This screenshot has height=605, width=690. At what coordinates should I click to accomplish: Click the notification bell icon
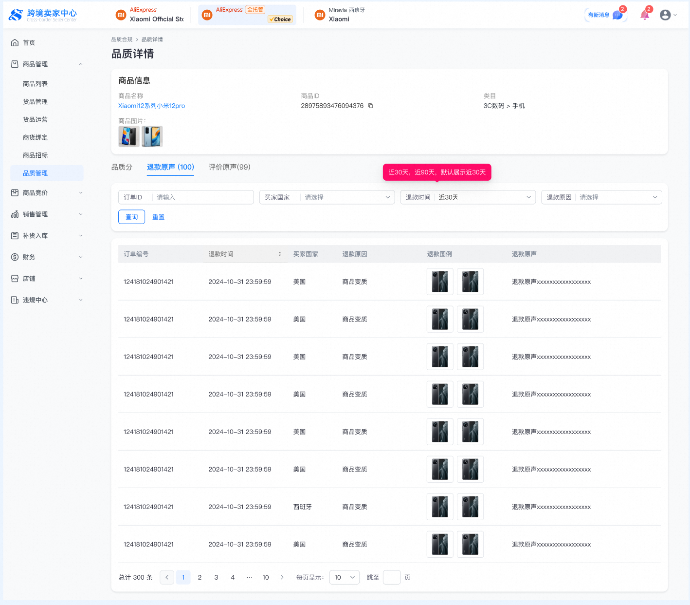coord(644,15)
